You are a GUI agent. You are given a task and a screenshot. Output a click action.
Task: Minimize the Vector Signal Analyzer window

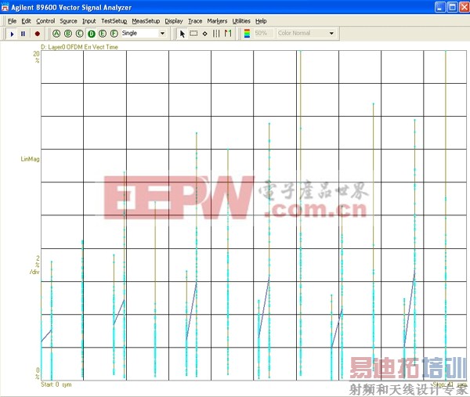coord(439,7)
